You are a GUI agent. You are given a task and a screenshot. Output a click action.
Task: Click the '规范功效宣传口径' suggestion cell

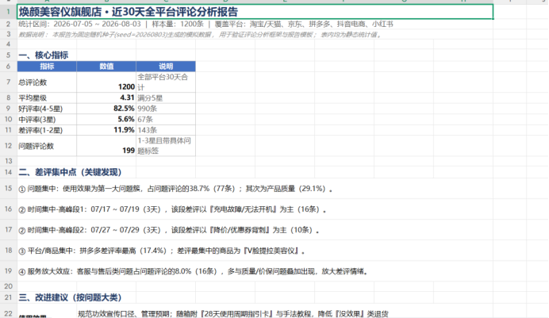point(232,313)
